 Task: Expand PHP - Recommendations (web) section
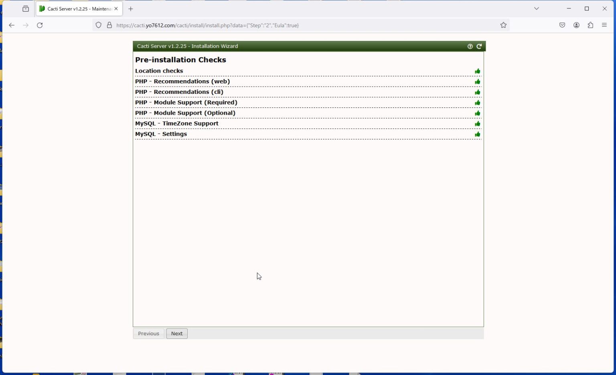182,81
